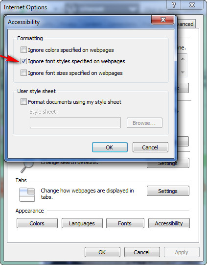Open the Fonts dialog
The height and width of the screenshot is (265, 207).
pyautogui.click(x=125, y=223)
